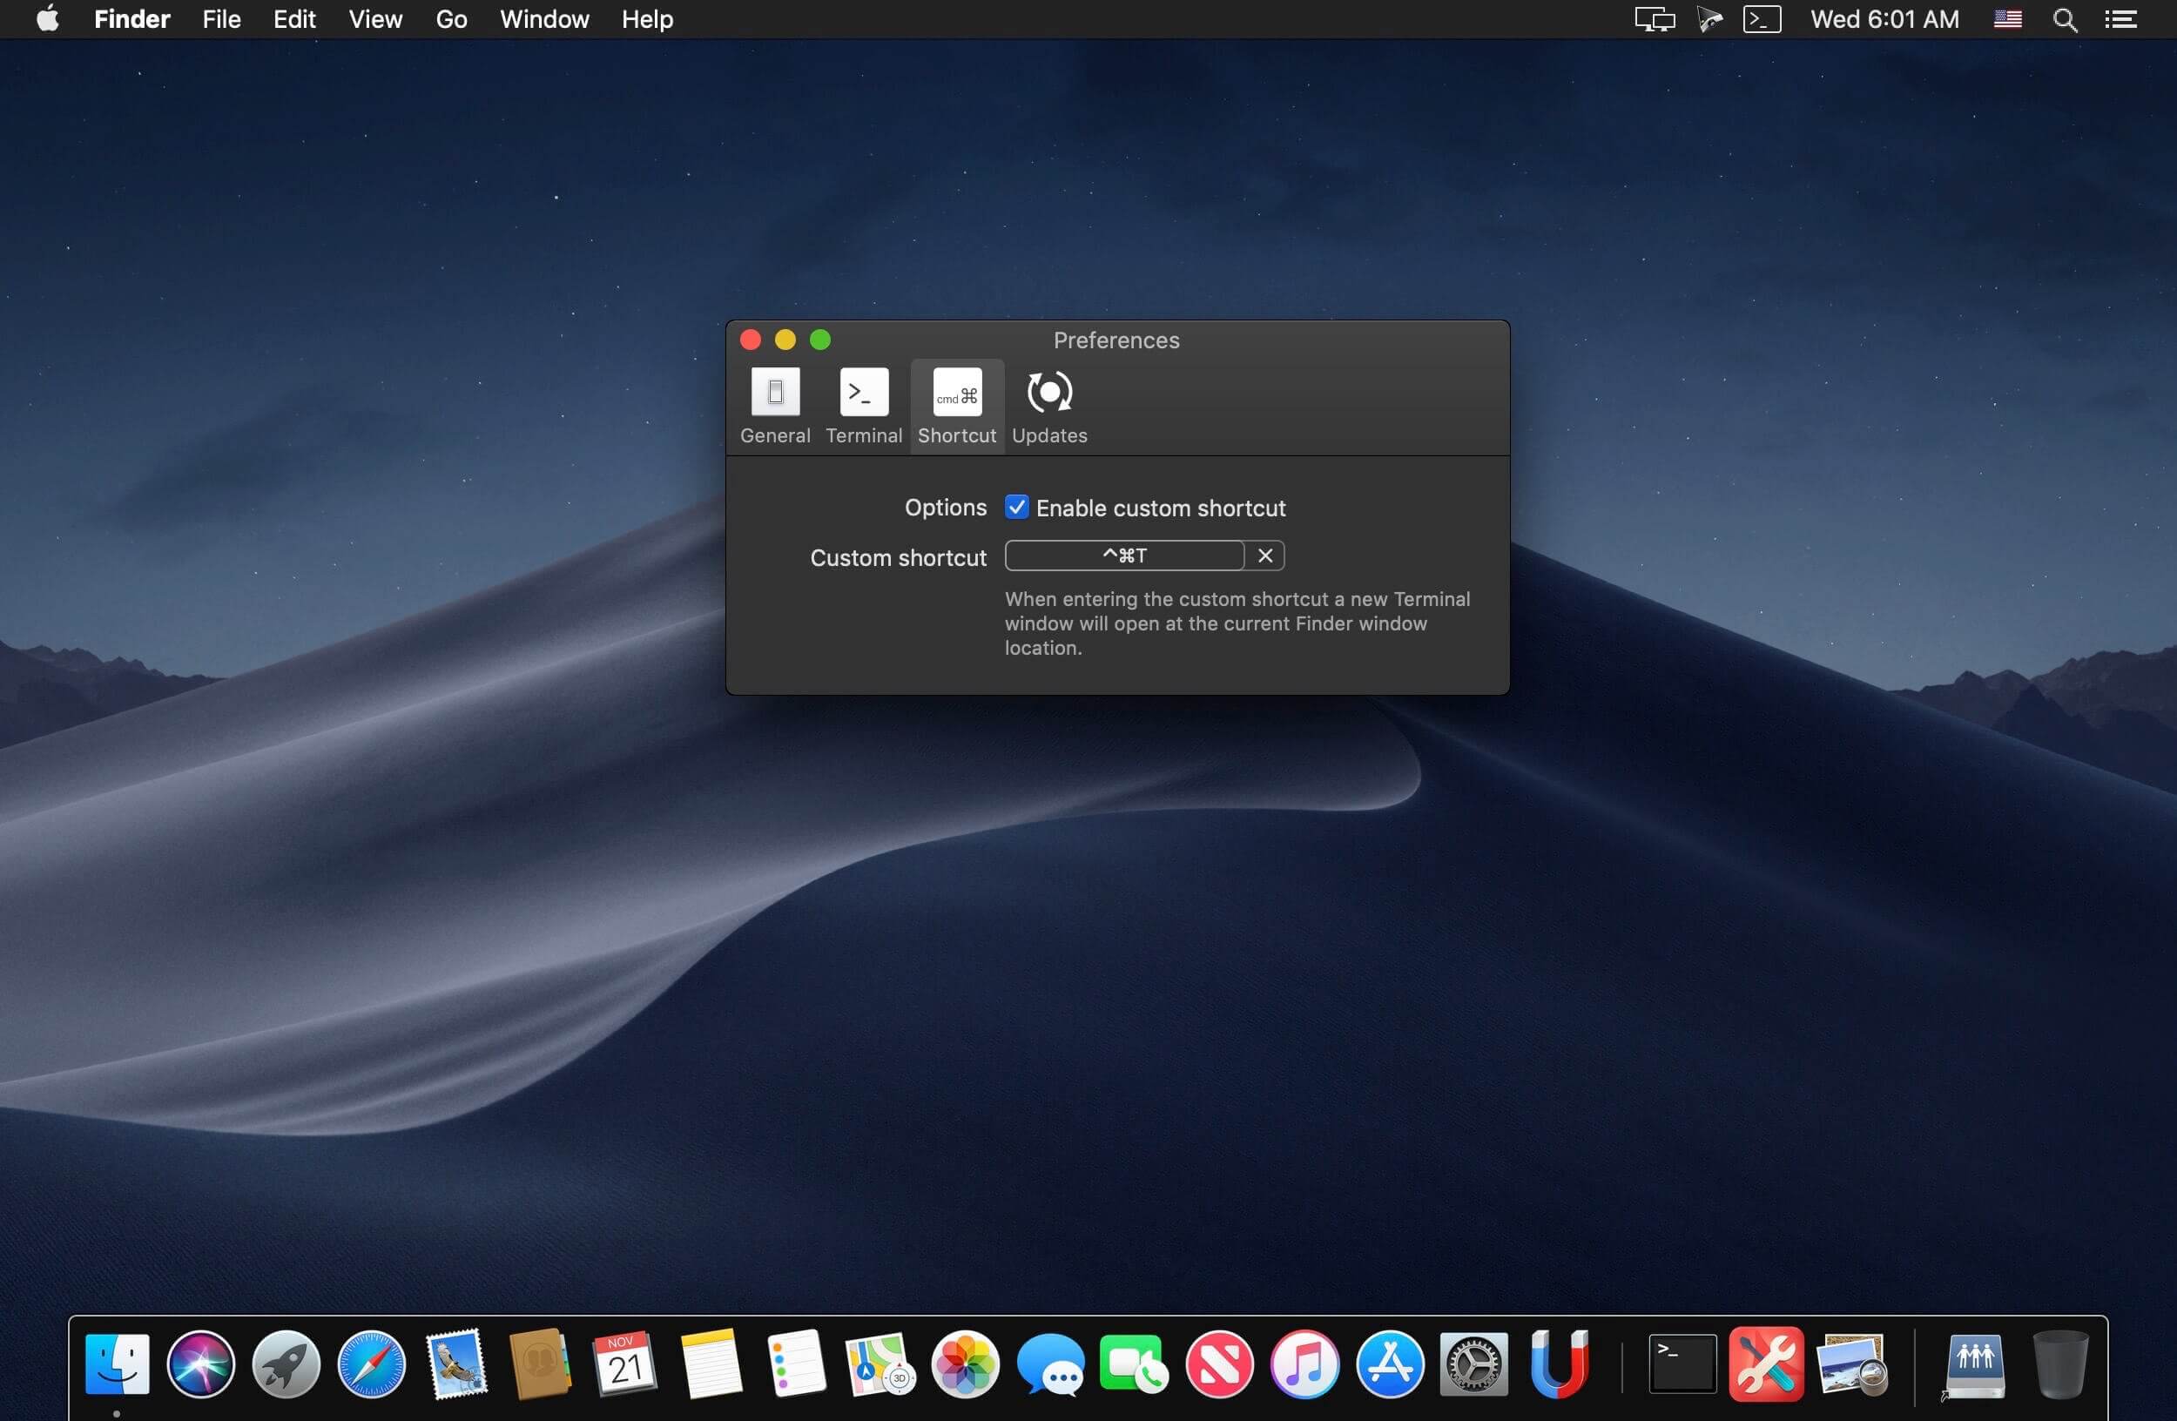Open the Help menu
This screenshot has height=1421, width=2177.
pyautogui.click(x=648, y=18)
